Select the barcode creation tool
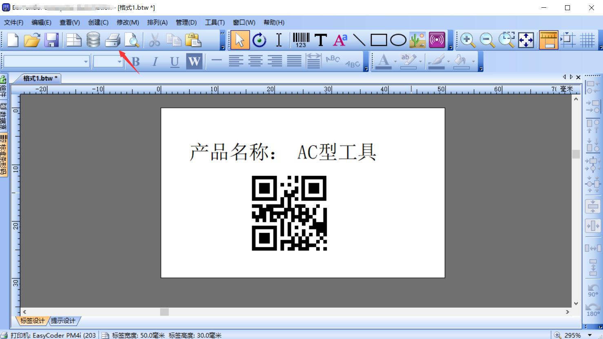This screenshot has width=603, height=339. pos(300,39)
